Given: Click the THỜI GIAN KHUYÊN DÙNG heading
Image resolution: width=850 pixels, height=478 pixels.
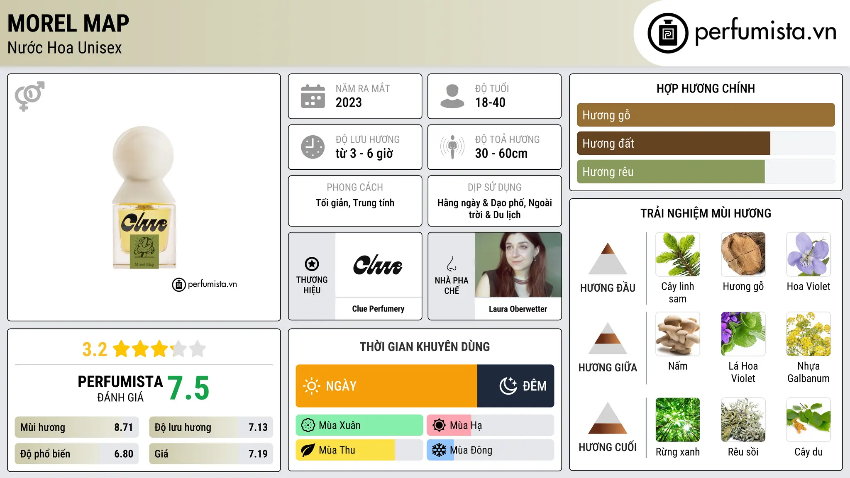Looking at the screenshot, I should (425, 346).
